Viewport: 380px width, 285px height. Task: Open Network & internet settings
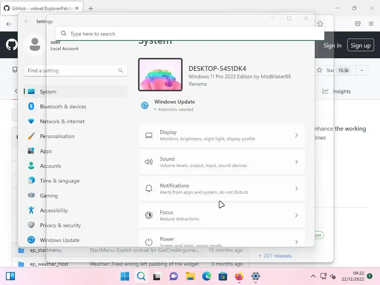point(75,121)
